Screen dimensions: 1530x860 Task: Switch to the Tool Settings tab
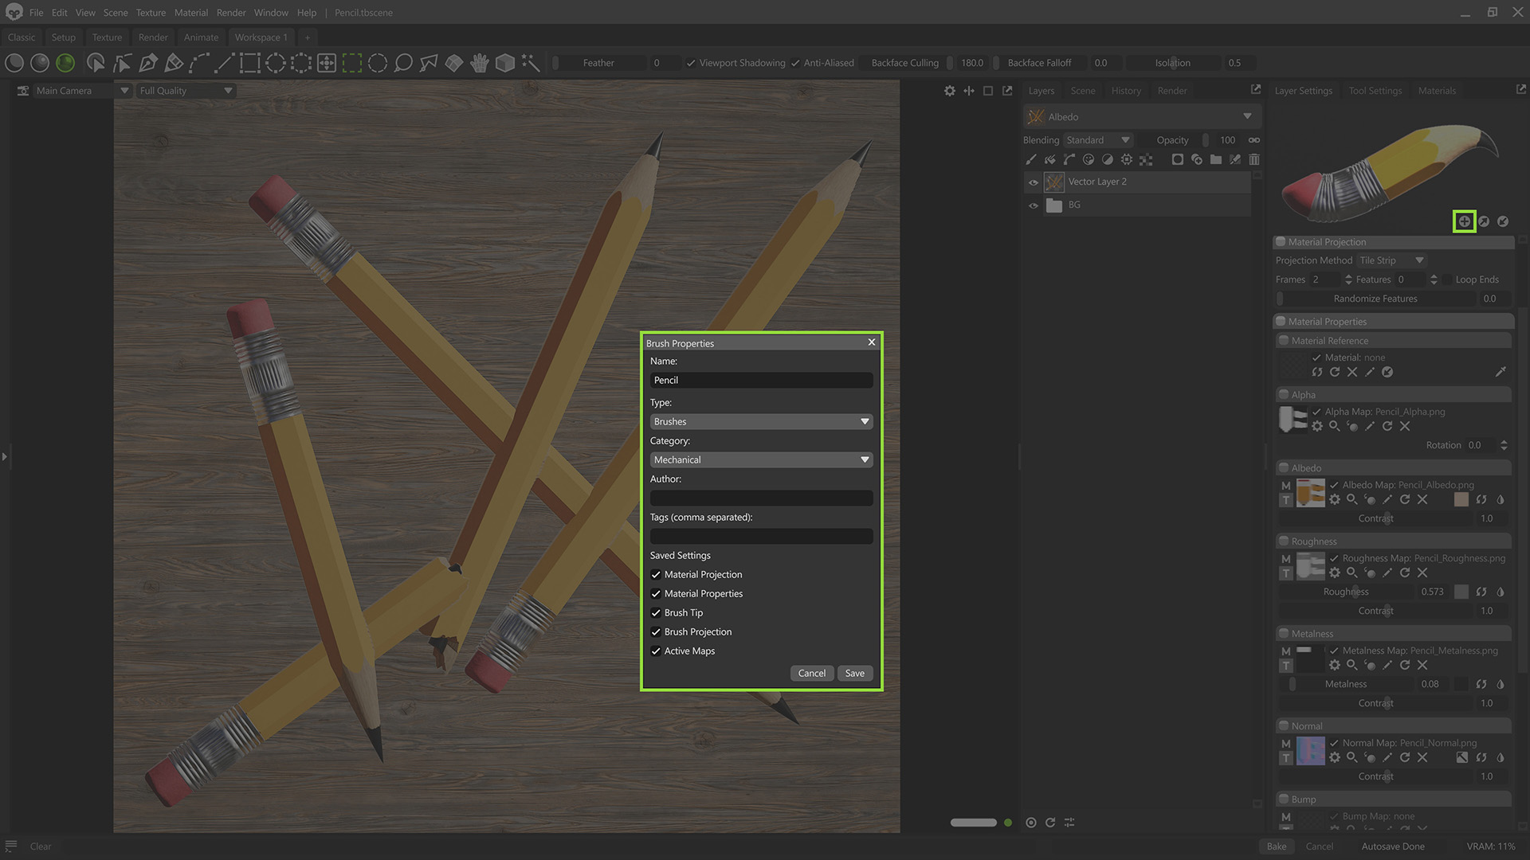pos(1375,91)
